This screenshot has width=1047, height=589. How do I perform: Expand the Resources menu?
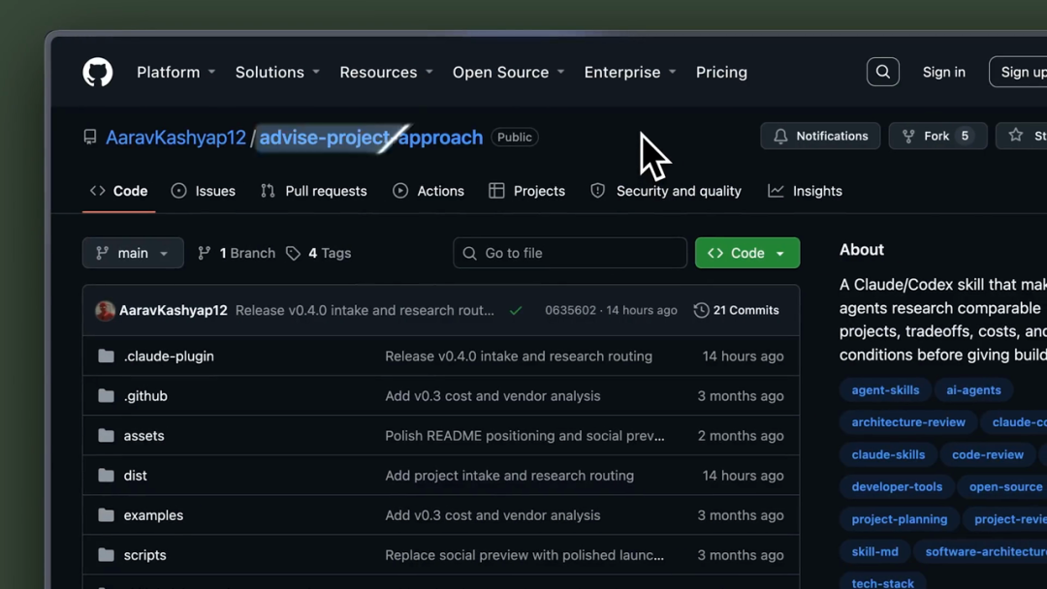[x=386, y=72]
